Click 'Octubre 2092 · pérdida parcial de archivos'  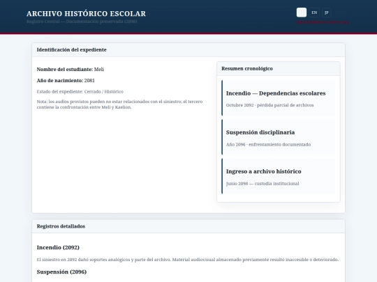269,105
